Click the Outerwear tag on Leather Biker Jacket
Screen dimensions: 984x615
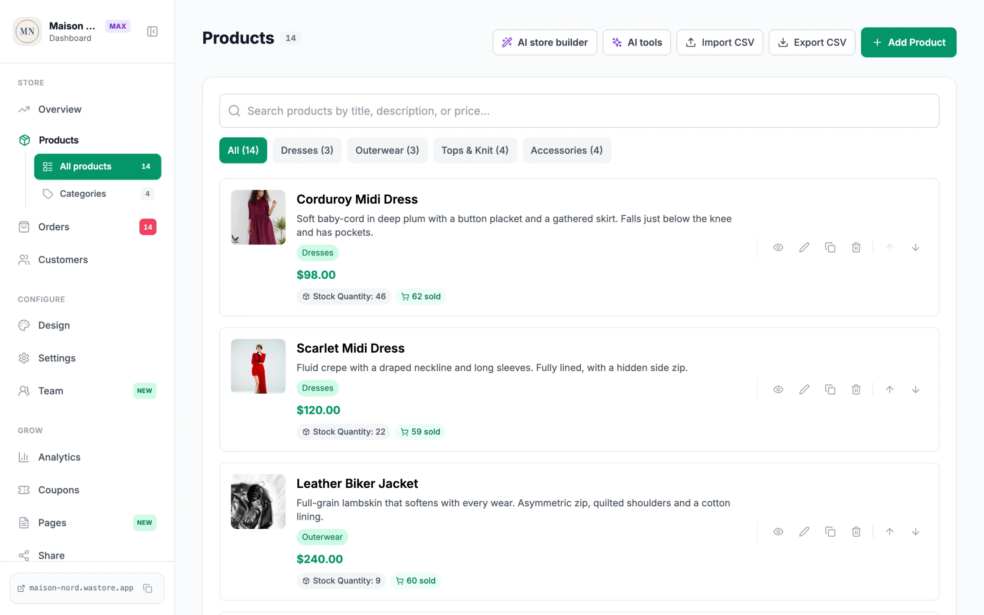click(x=322, y=537)
